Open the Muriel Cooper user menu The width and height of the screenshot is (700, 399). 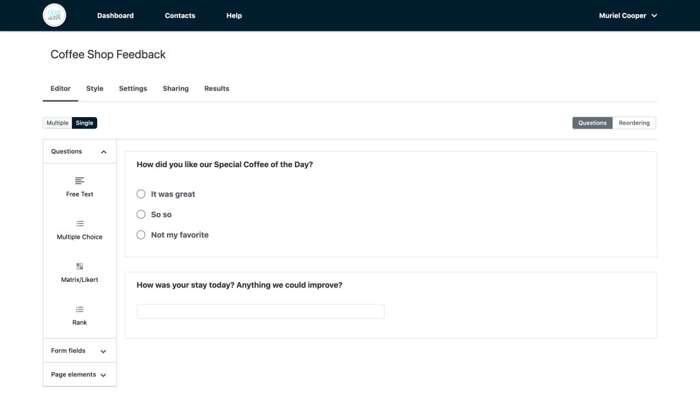[627, 16]
